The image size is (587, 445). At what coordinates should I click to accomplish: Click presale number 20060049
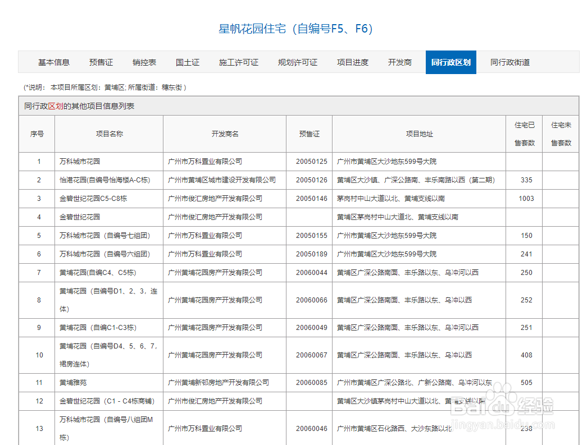pos(311,328)
